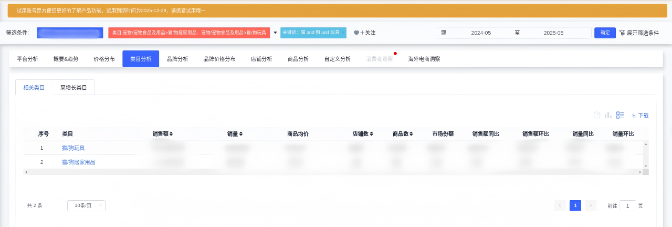672x227 pixels.
Task: Open the 自定义分析 tab
Action: [338, 59]
